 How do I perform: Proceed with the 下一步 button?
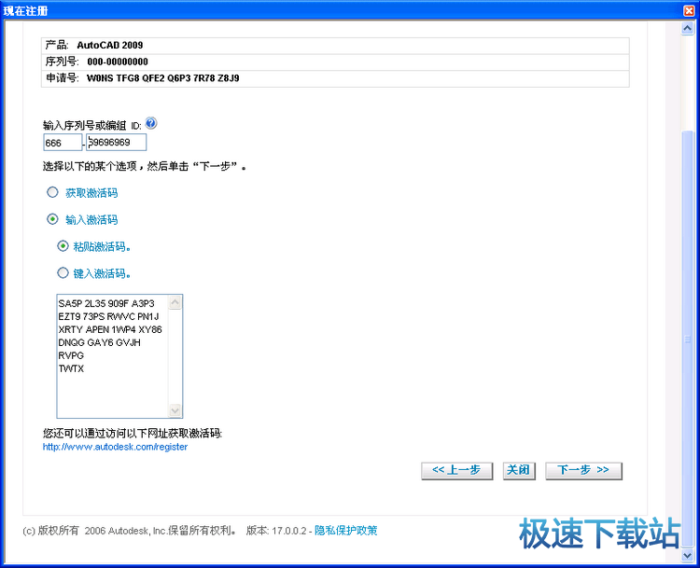click(583, 470)
